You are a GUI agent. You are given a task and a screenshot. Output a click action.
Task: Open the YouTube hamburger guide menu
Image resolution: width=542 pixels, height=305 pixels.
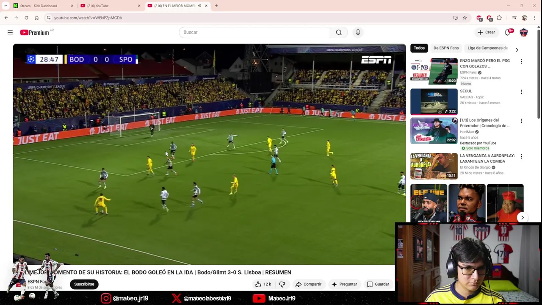10,32
